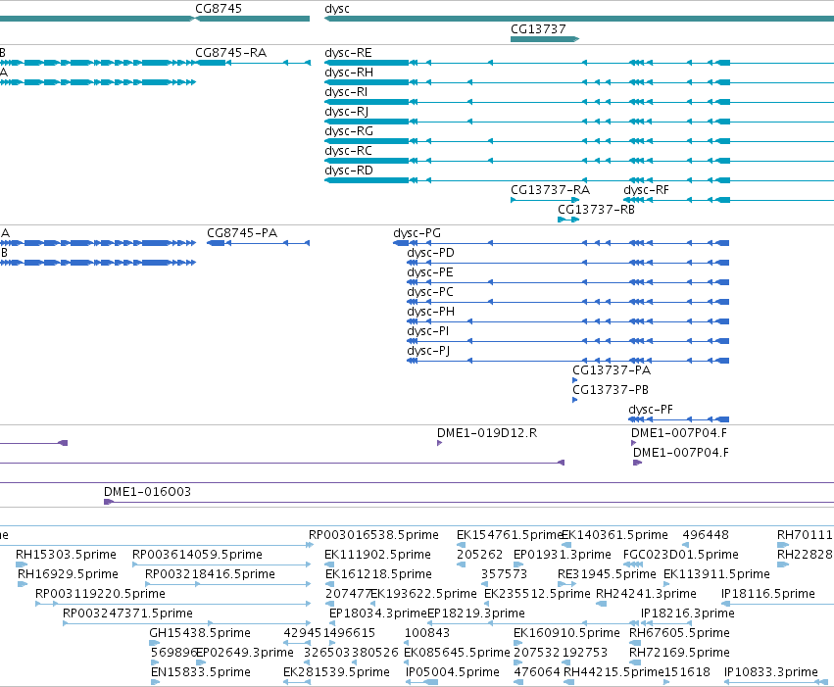This screenshot has height=687, width=834.
Task: Click the dysc-RD transcript label
Action: [x=349, y=171]
